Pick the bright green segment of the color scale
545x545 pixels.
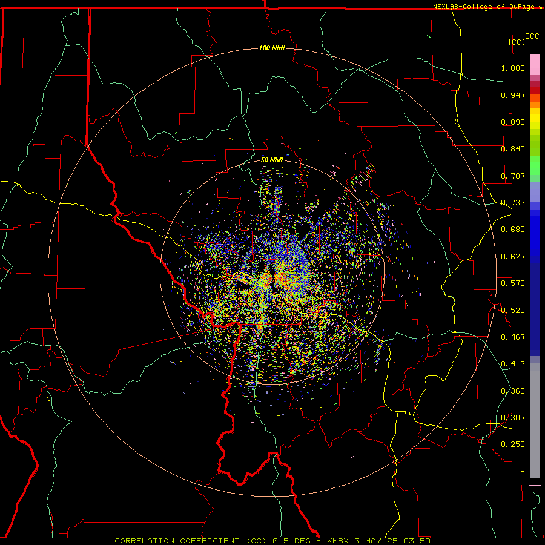tap(535, 165)
